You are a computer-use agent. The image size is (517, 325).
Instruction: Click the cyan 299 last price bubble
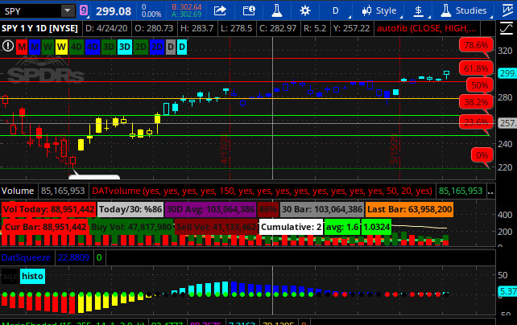(507, 73)
